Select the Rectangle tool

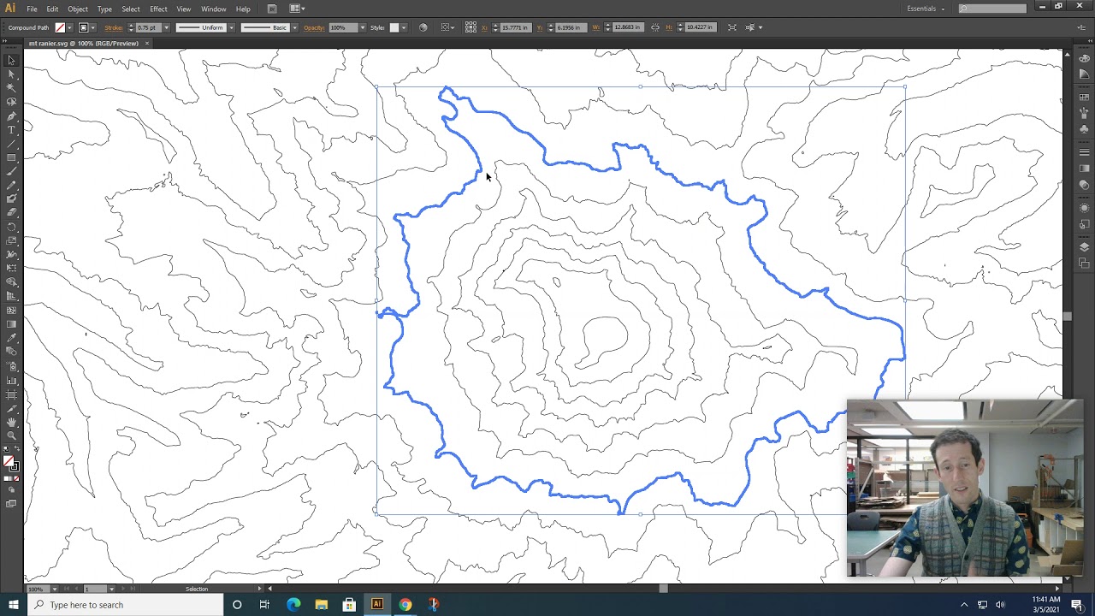11,157
